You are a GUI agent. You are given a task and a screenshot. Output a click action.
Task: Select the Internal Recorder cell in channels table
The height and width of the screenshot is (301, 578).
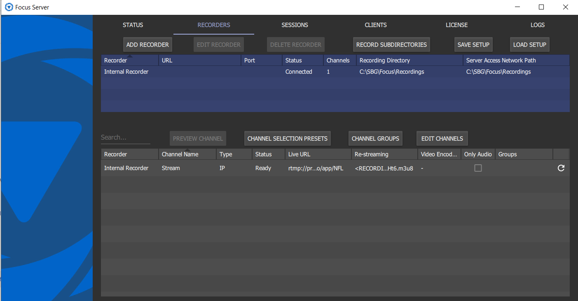click(x=130, y=168)
